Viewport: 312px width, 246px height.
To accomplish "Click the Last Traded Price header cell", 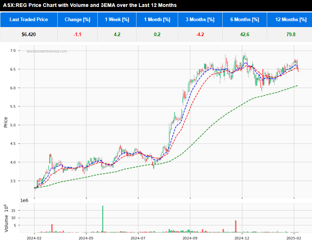I will tap(29, 19).
